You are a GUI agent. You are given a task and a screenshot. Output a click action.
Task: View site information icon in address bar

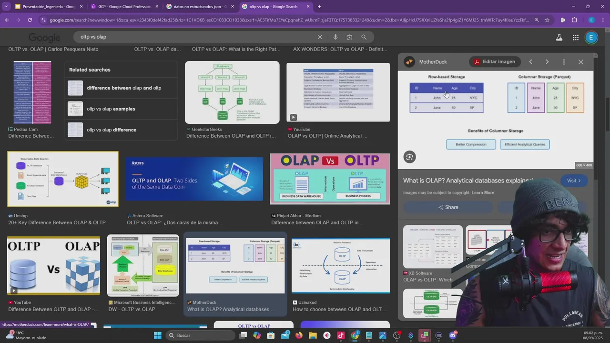click(x=43, y=20)
